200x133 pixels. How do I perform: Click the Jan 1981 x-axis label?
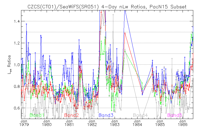(x=69, y=123)
